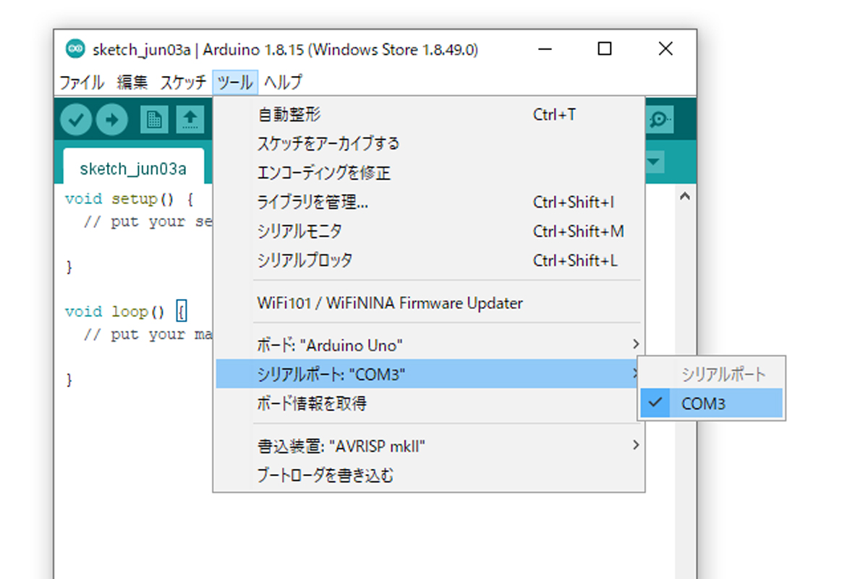
Task: Open the tab options dropdown arrow
Action: click(x=655, y=162)
